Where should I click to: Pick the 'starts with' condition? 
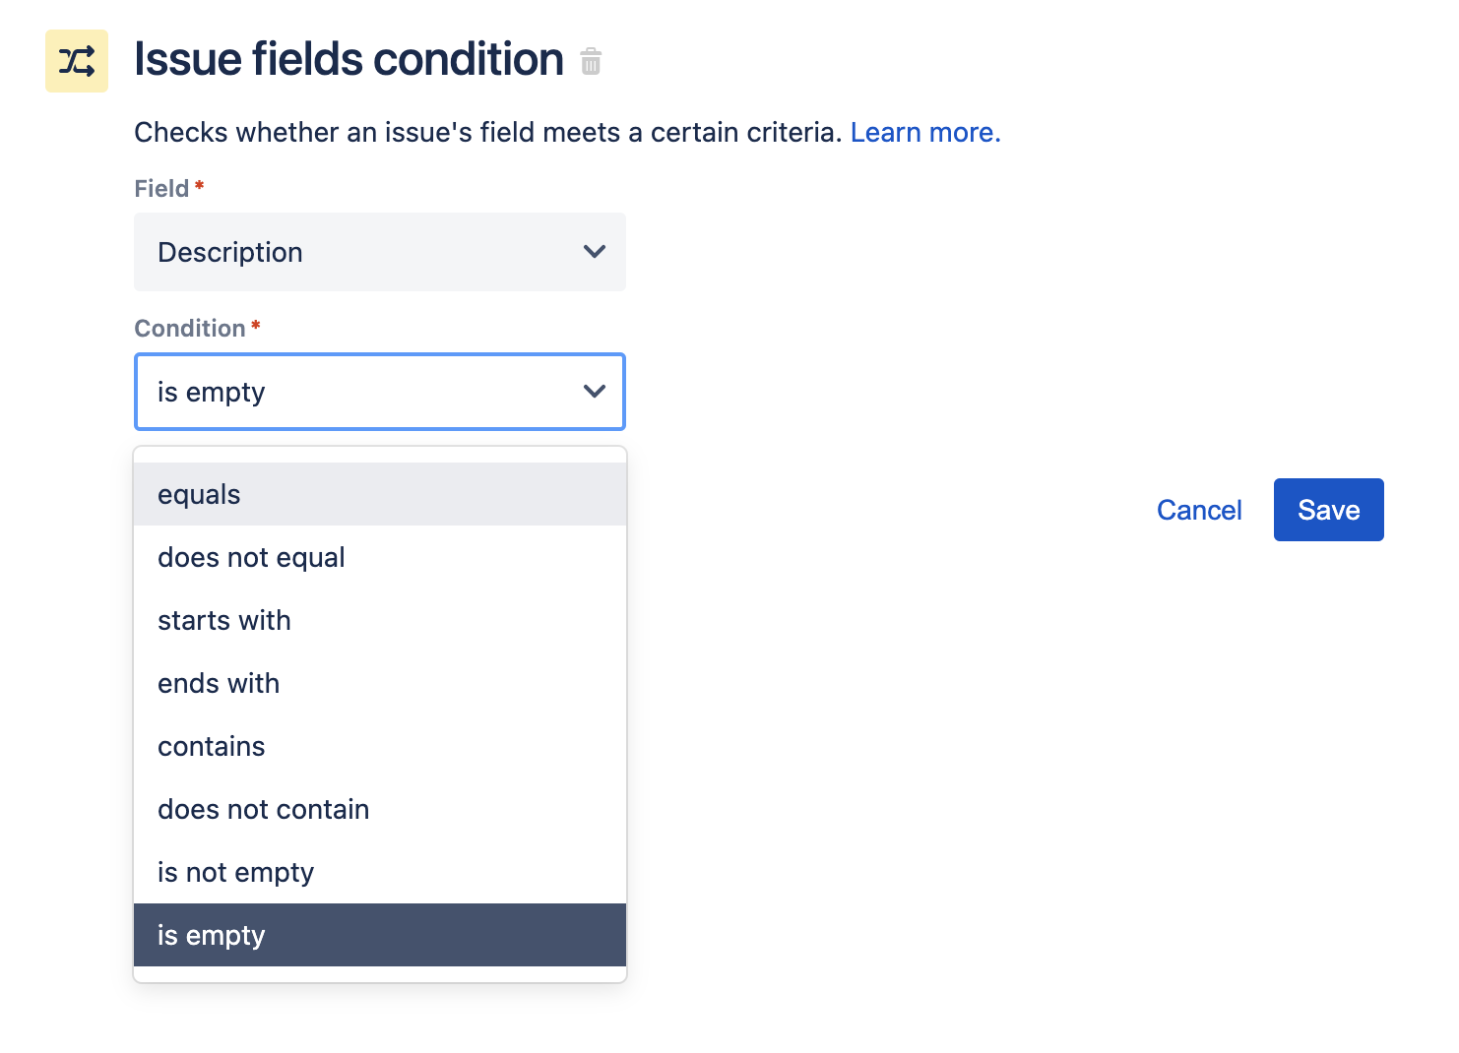379,620
